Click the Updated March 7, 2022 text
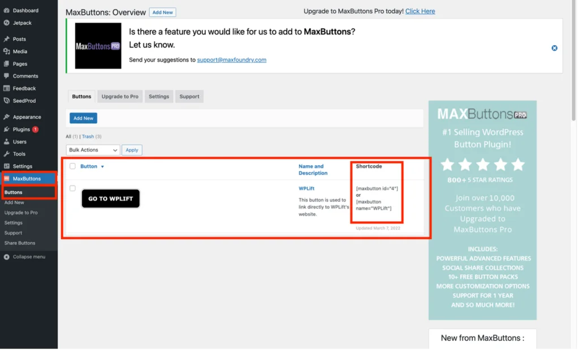 [378, 228]
